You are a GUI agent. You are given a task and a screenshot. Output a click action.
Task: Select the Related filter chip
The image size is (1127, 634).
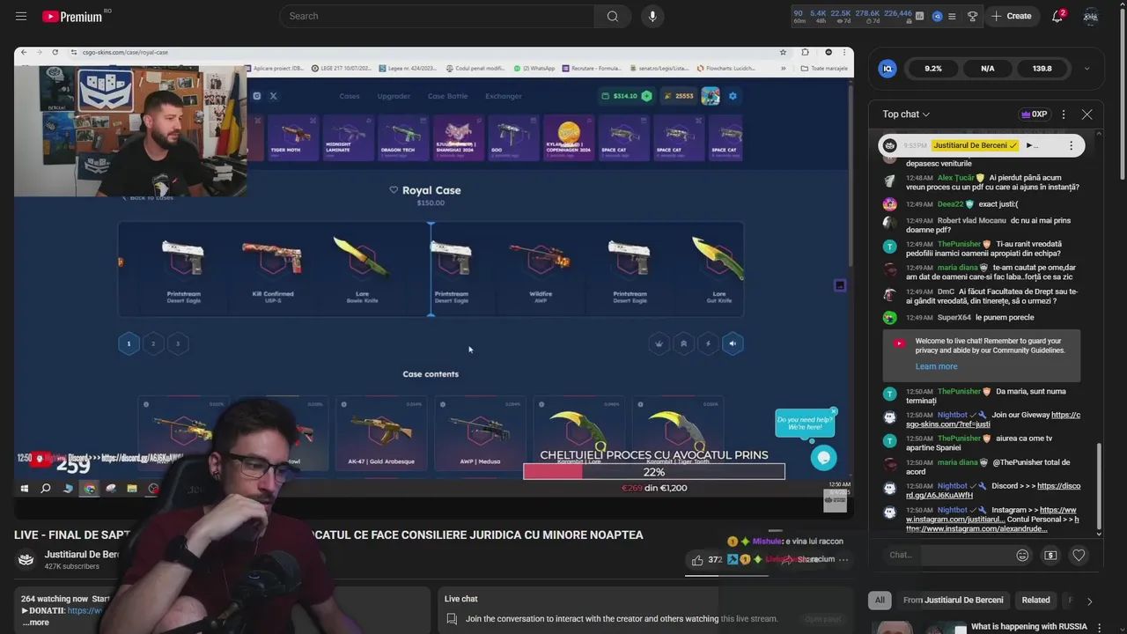pos(1035,601)
